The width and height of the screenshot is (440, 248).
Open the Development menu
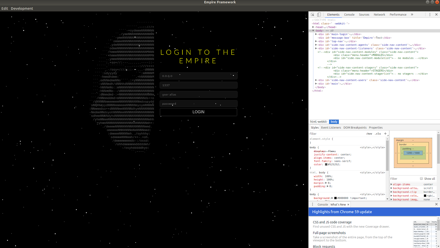pyautogui.click(x=22, y=8)
